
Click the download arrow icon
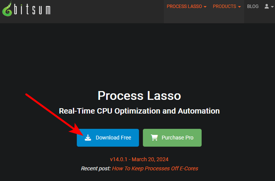[88, 138]
